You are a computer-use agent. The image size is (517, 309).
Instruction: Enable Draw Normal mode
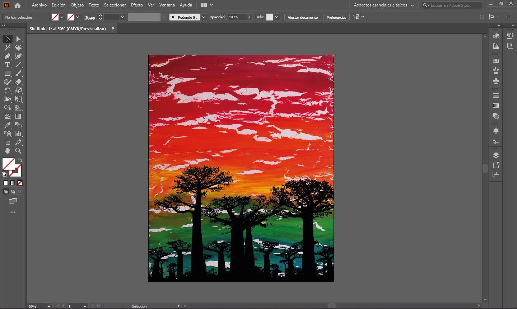coord(5,192)
